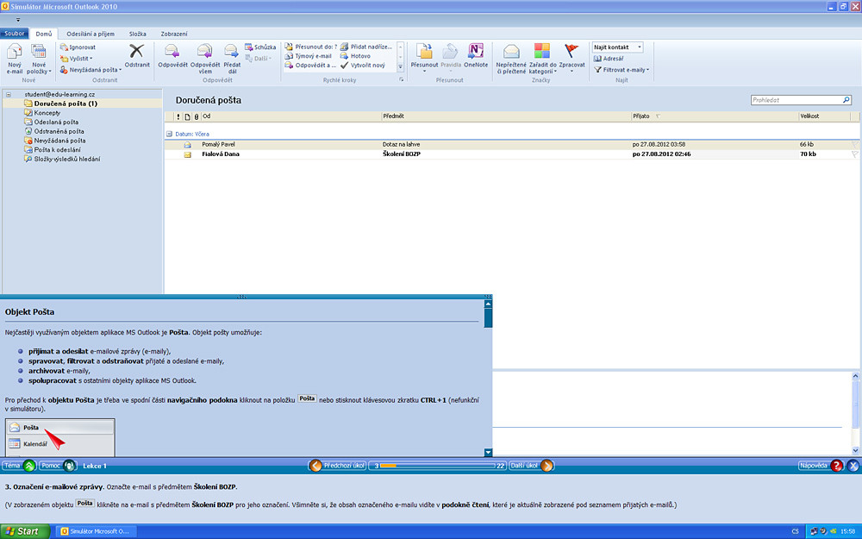Screen dimensions: 862x539
Task: Reply using the Odpovědět icon
Action: point(172,55)
